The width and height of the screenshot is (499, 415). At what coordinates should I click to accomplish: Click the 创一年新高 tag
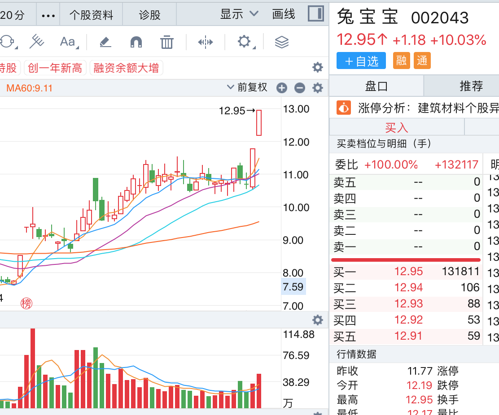[55, 68]
